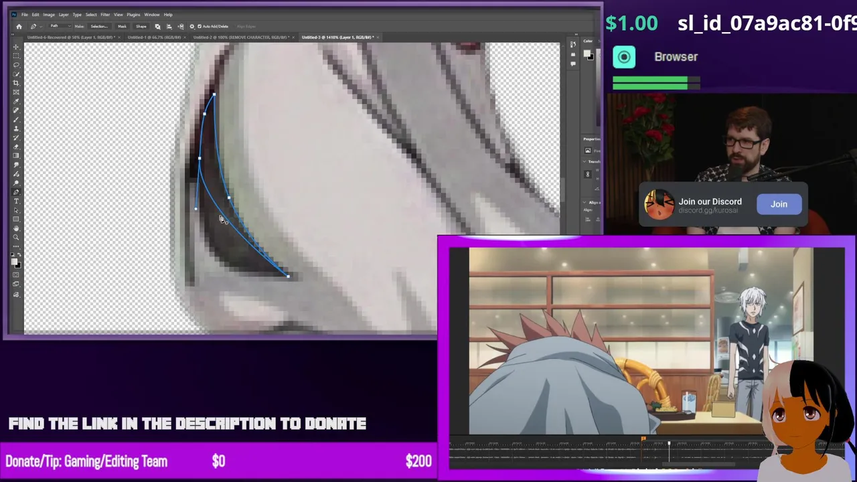Select the Eyedropper tool
This screenshot has width=857, height=482.
point(16,101)
